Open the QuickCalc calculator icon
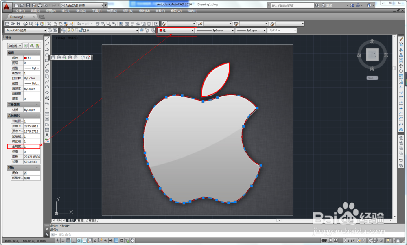The image size is (407, 245). point(149,24)
